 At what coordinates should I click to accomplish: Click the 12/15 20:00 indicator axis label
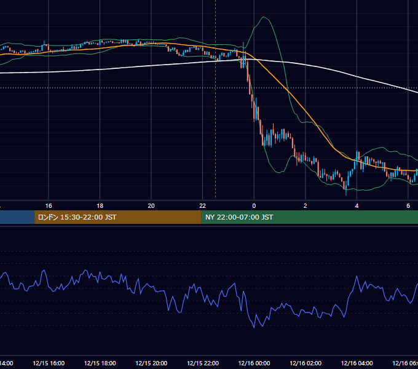tap(151, 363)
